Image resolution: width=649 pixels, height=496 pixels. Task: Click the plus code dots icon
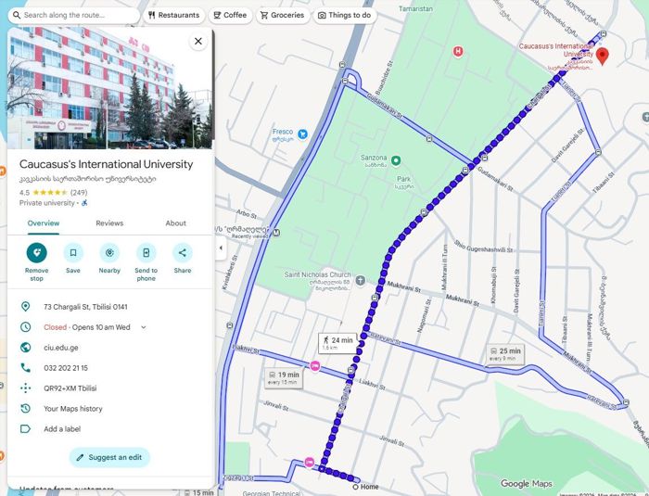point(25,388)
